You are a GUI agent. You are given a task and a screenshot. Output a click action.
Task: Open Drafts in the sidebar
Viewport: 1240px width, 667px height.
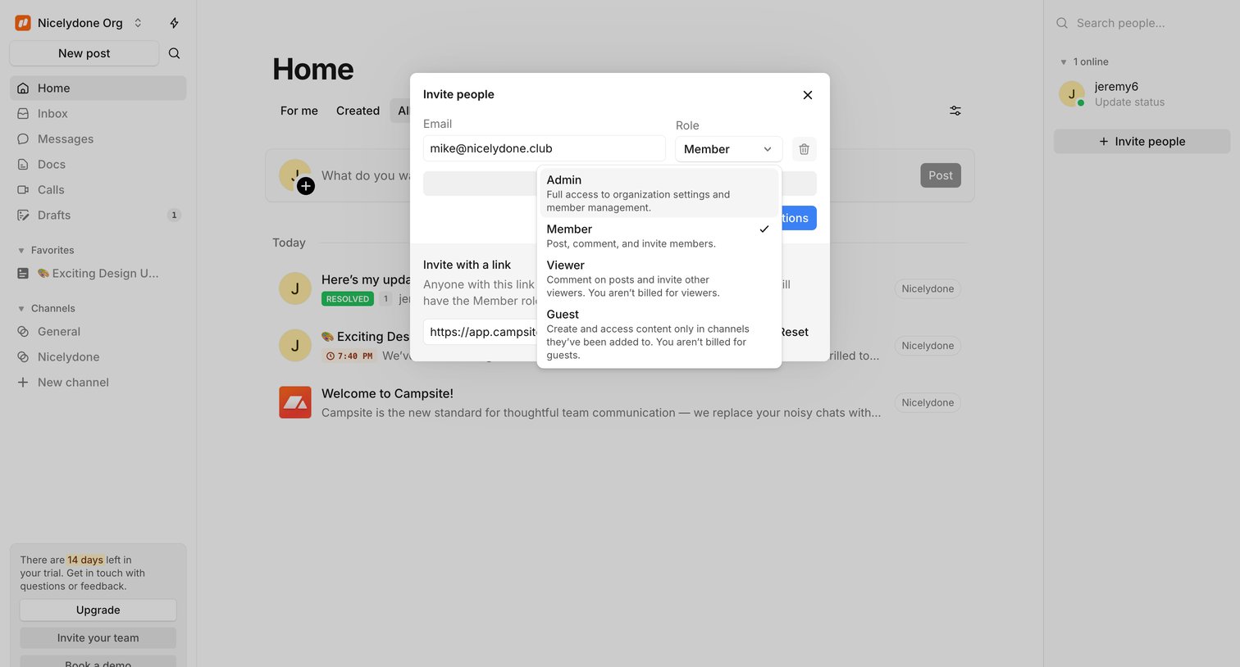tap(98, 216)
